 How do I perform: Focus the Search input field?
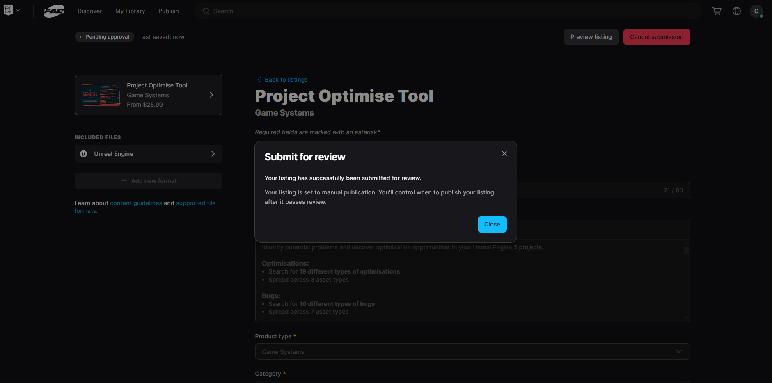[448, 11]
